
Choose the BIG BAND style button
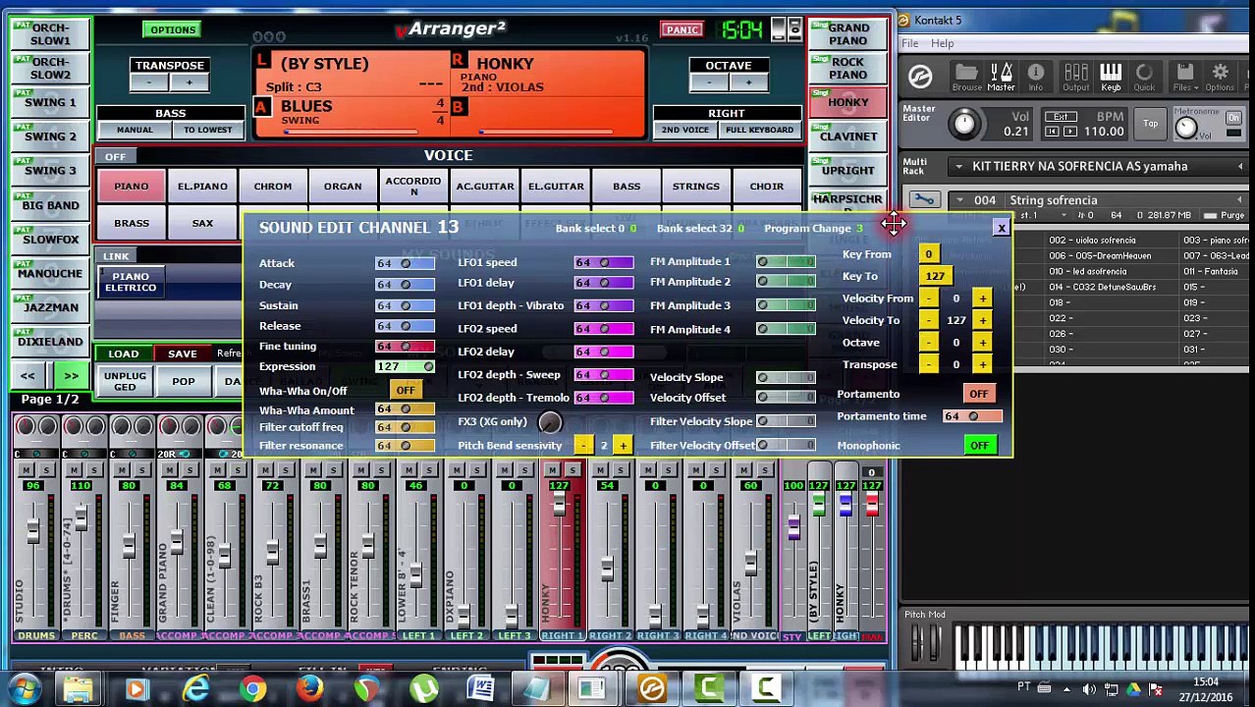[x=50, y=205]
